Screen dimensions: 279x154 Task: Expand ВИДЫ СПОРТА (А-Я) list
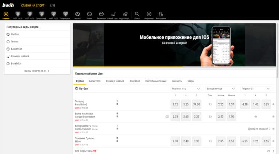(x=37, y=71)
